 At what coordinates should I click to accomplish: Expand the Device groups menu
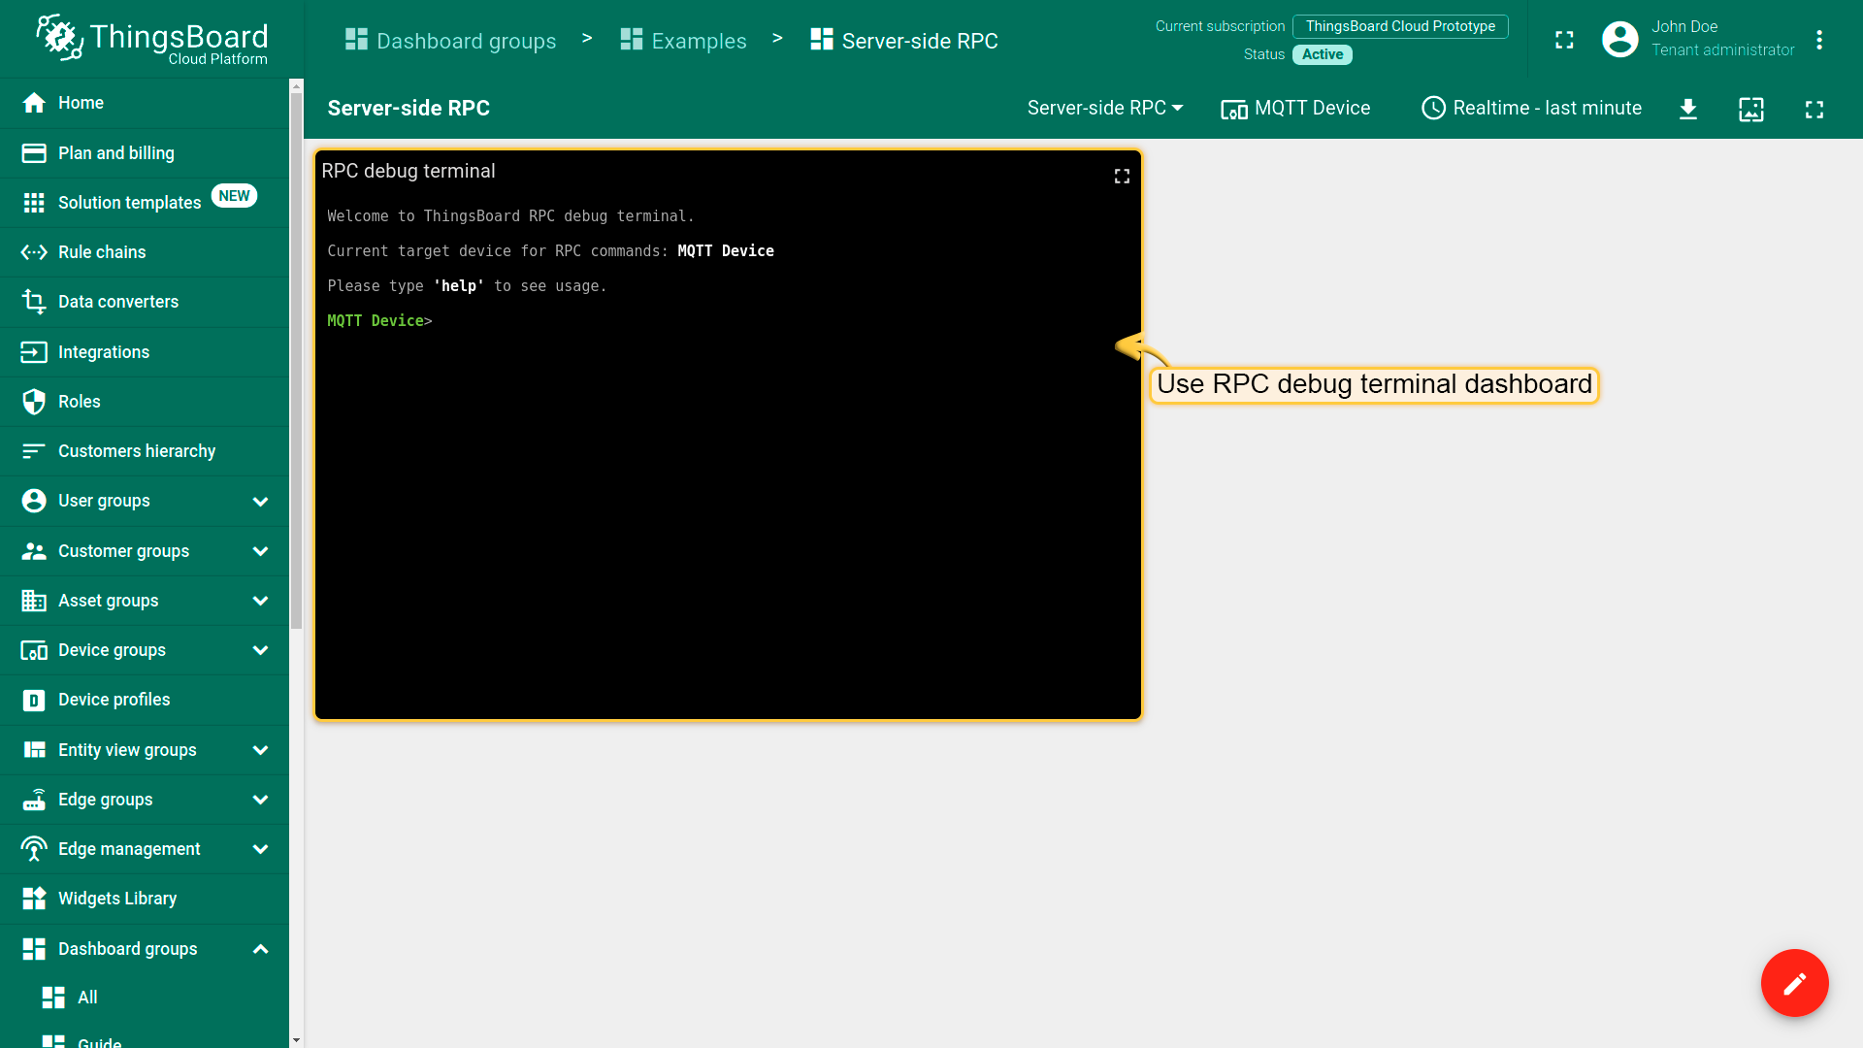(x=260, y=650)
